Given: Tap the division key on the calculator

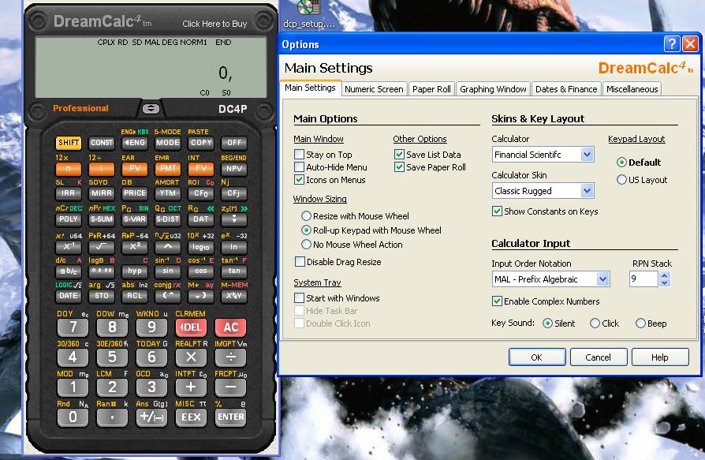Looking at the screenshot, I should (230, 357).
